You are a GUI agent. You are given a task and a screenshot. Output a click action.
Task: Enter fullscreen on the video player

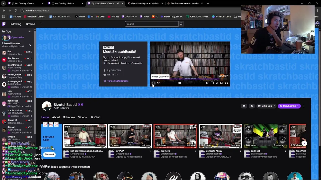coord(226,83)
